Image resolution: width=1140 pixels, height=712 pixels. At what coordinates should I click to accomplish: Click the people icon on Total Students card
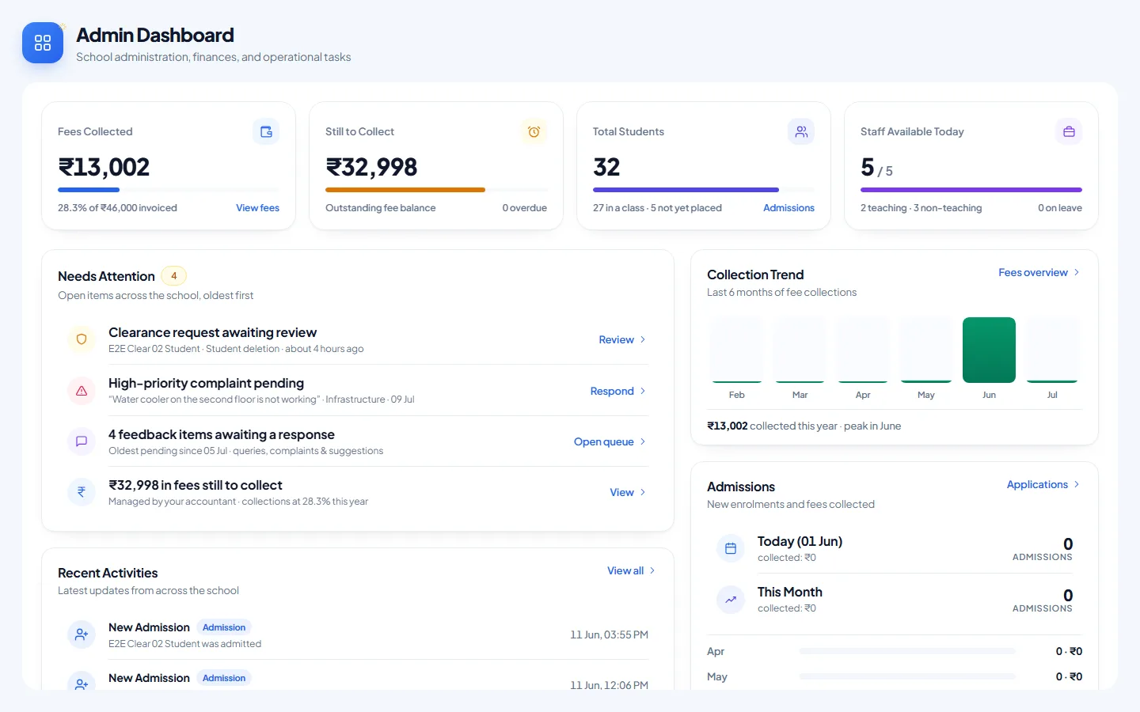click(801, 131)
